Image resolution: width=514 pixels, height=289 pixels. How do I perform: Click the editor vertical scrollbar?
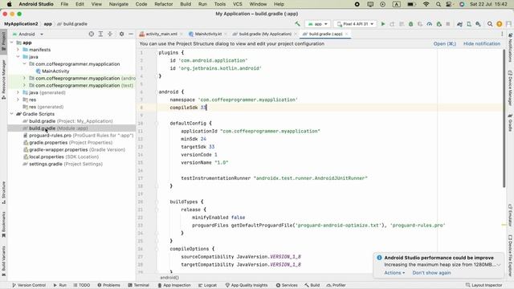504,119
